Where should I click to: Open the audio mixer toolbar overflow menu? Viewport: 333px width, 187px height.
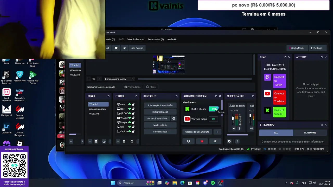pyautogui.click(x=237, y=141)
